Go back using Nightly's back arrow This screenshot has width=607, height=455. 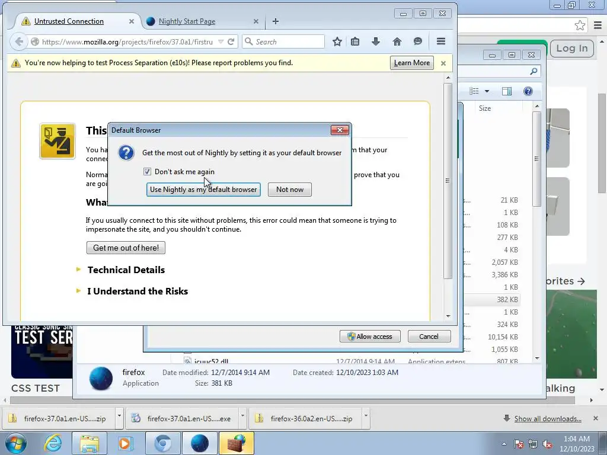18,41
